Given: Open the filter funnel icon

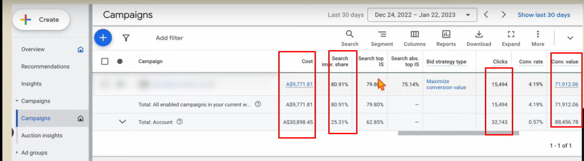Looking at the screenshot, I should pos(126,38).
